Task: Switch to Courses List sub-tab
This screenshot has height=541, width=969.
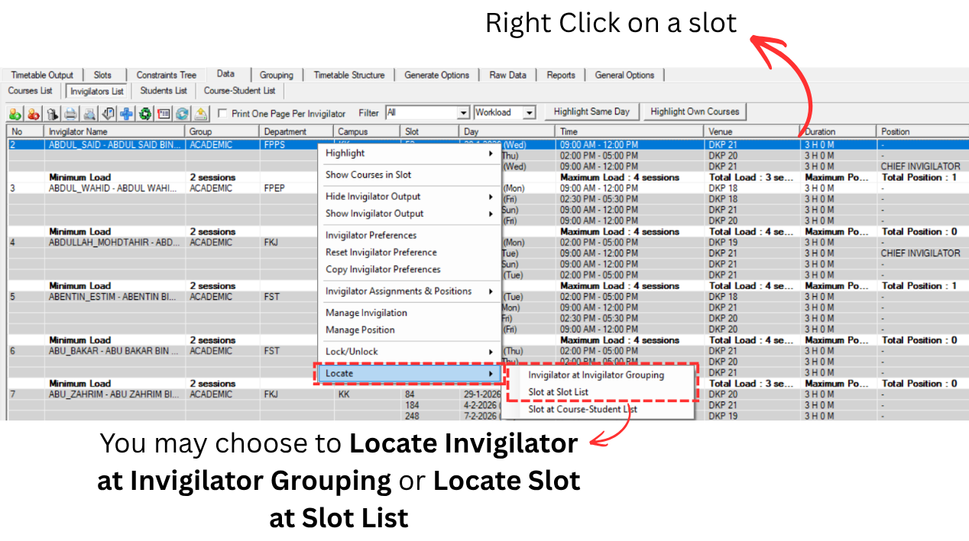Action: [31, 90]
